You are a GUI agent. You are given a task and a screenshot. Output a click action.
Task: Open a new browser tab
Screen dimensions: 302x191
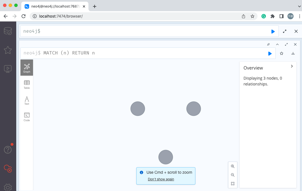[95, 6]
